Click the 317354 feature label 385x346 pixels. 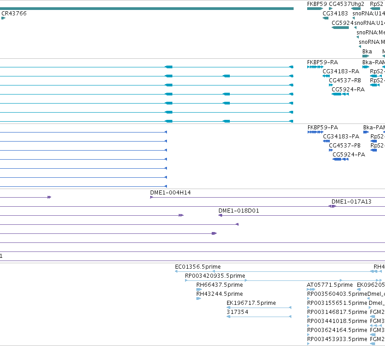click(238, 313)
